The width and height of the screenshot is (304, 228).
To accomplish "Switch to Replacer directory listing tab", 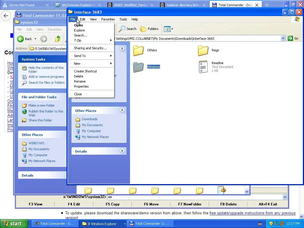I will pos(183,5).
